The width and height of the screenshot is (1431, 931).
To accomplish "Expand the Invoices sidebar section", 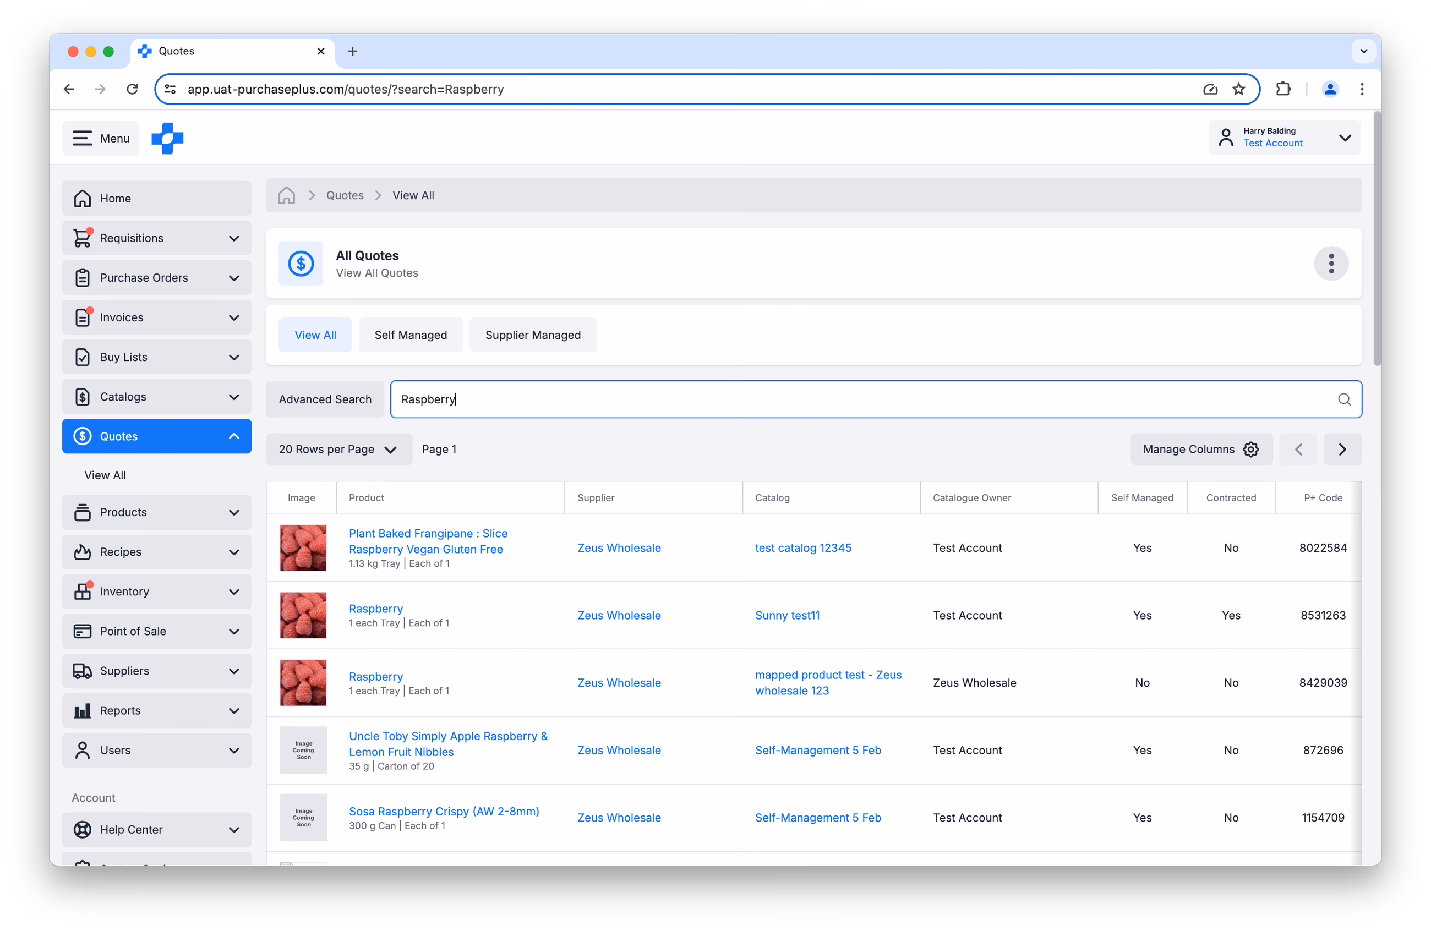I will [x=157, y=317].
